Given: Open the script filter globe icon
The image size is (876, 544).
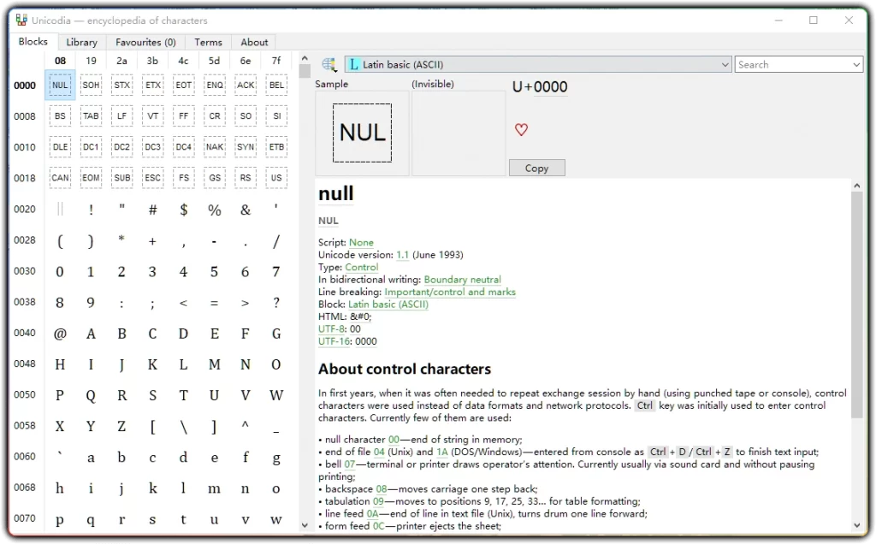Looking at the screenshot, I should tap(329, 63).
